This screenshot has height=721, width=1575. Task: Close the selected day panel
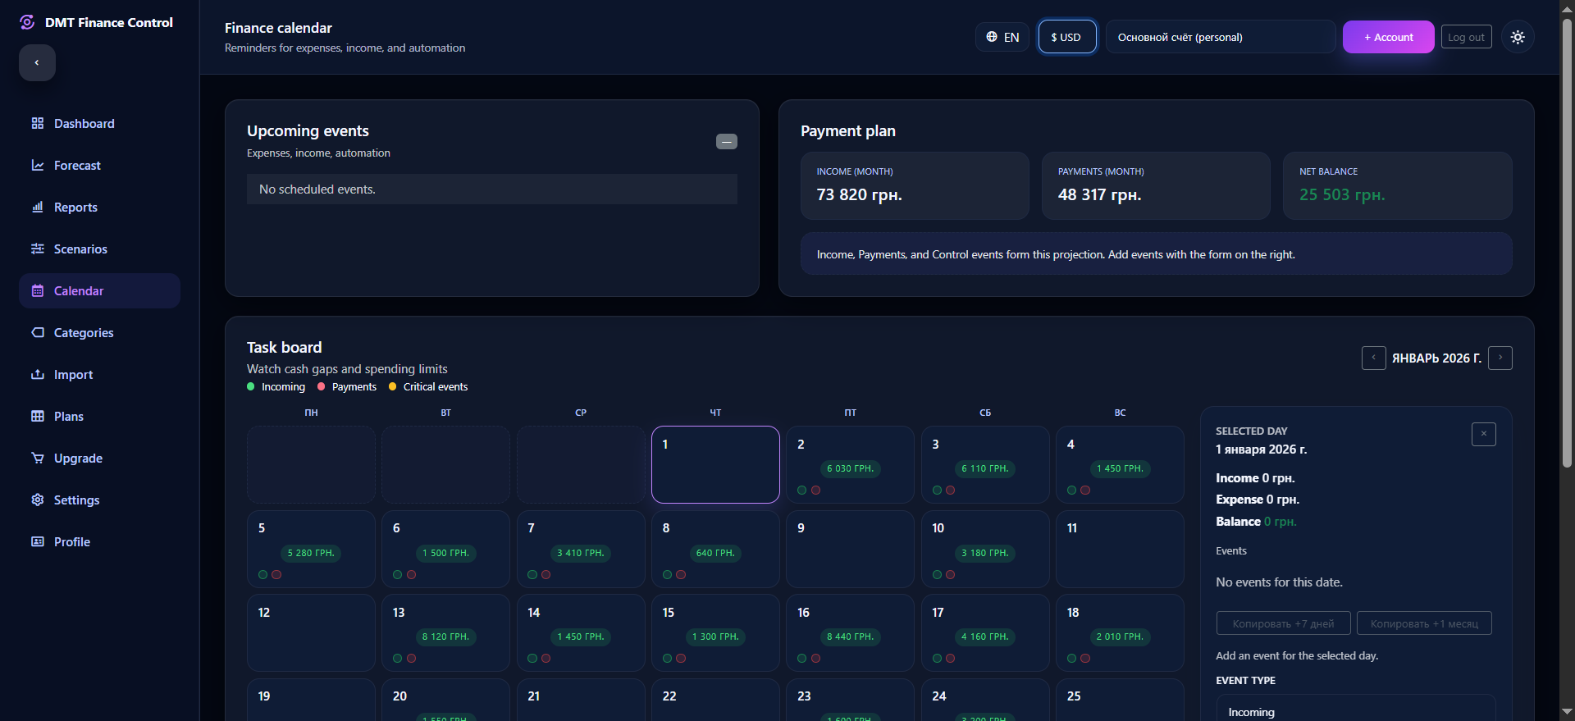(1484, 434)
